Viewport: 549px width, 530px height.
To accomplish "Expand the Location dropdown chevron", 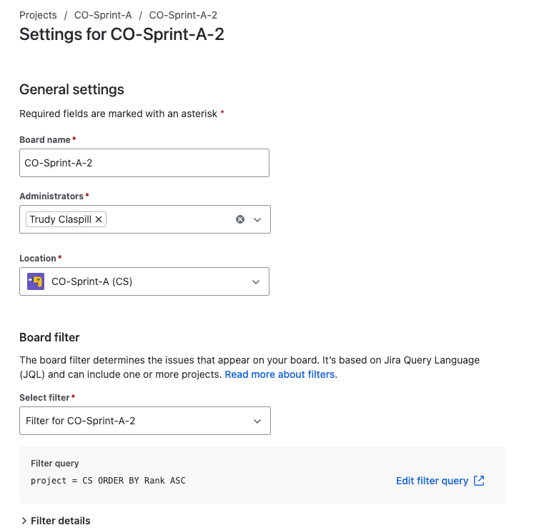I will (256, 282).
